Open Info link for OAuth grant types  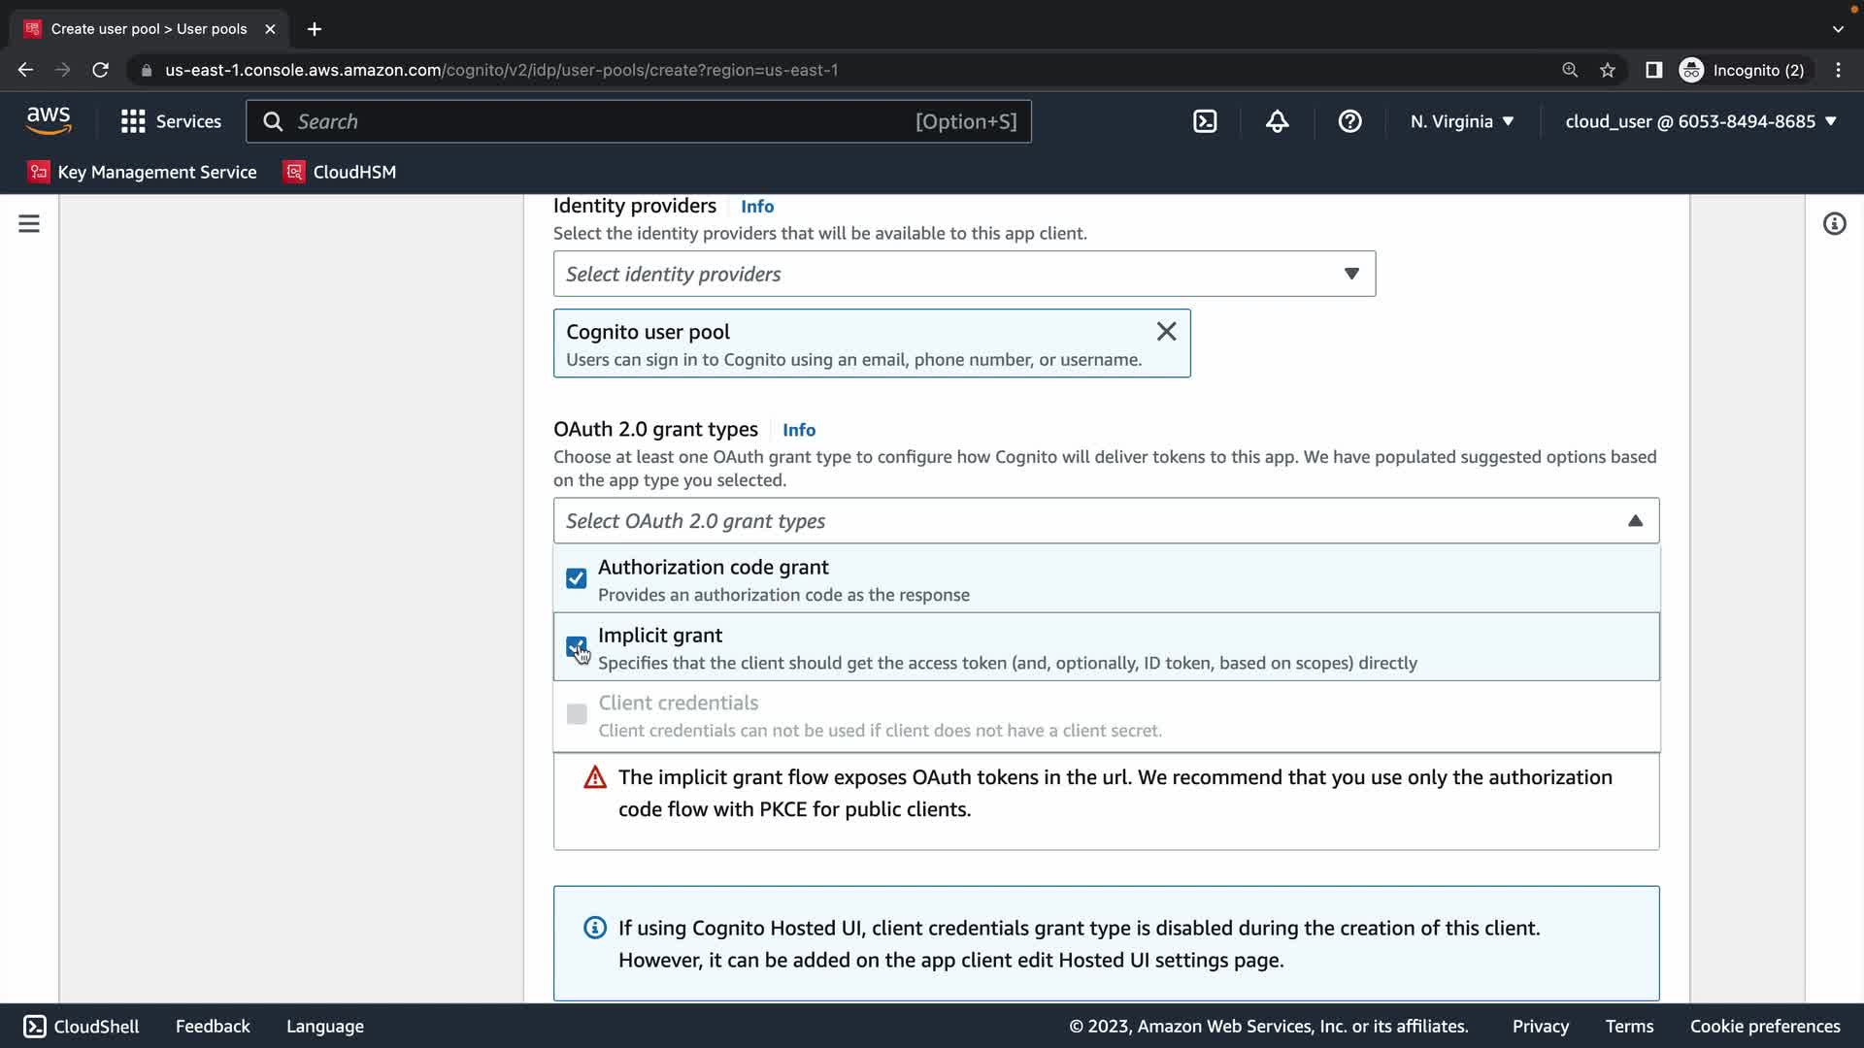click(798, 430)
